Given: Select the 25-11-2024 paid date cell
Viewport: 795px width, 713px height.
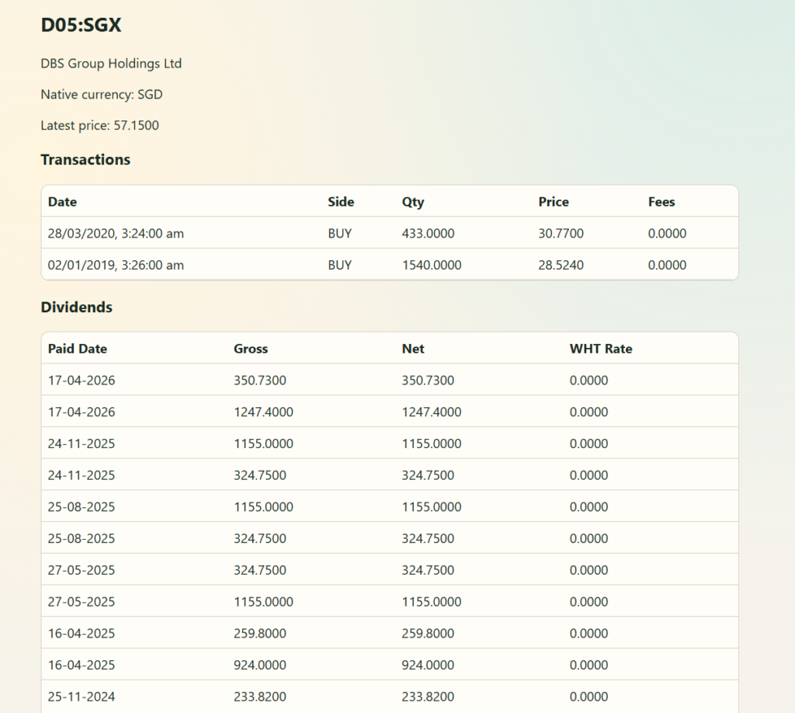Looking at the screenshot, I should pos(82,697).
